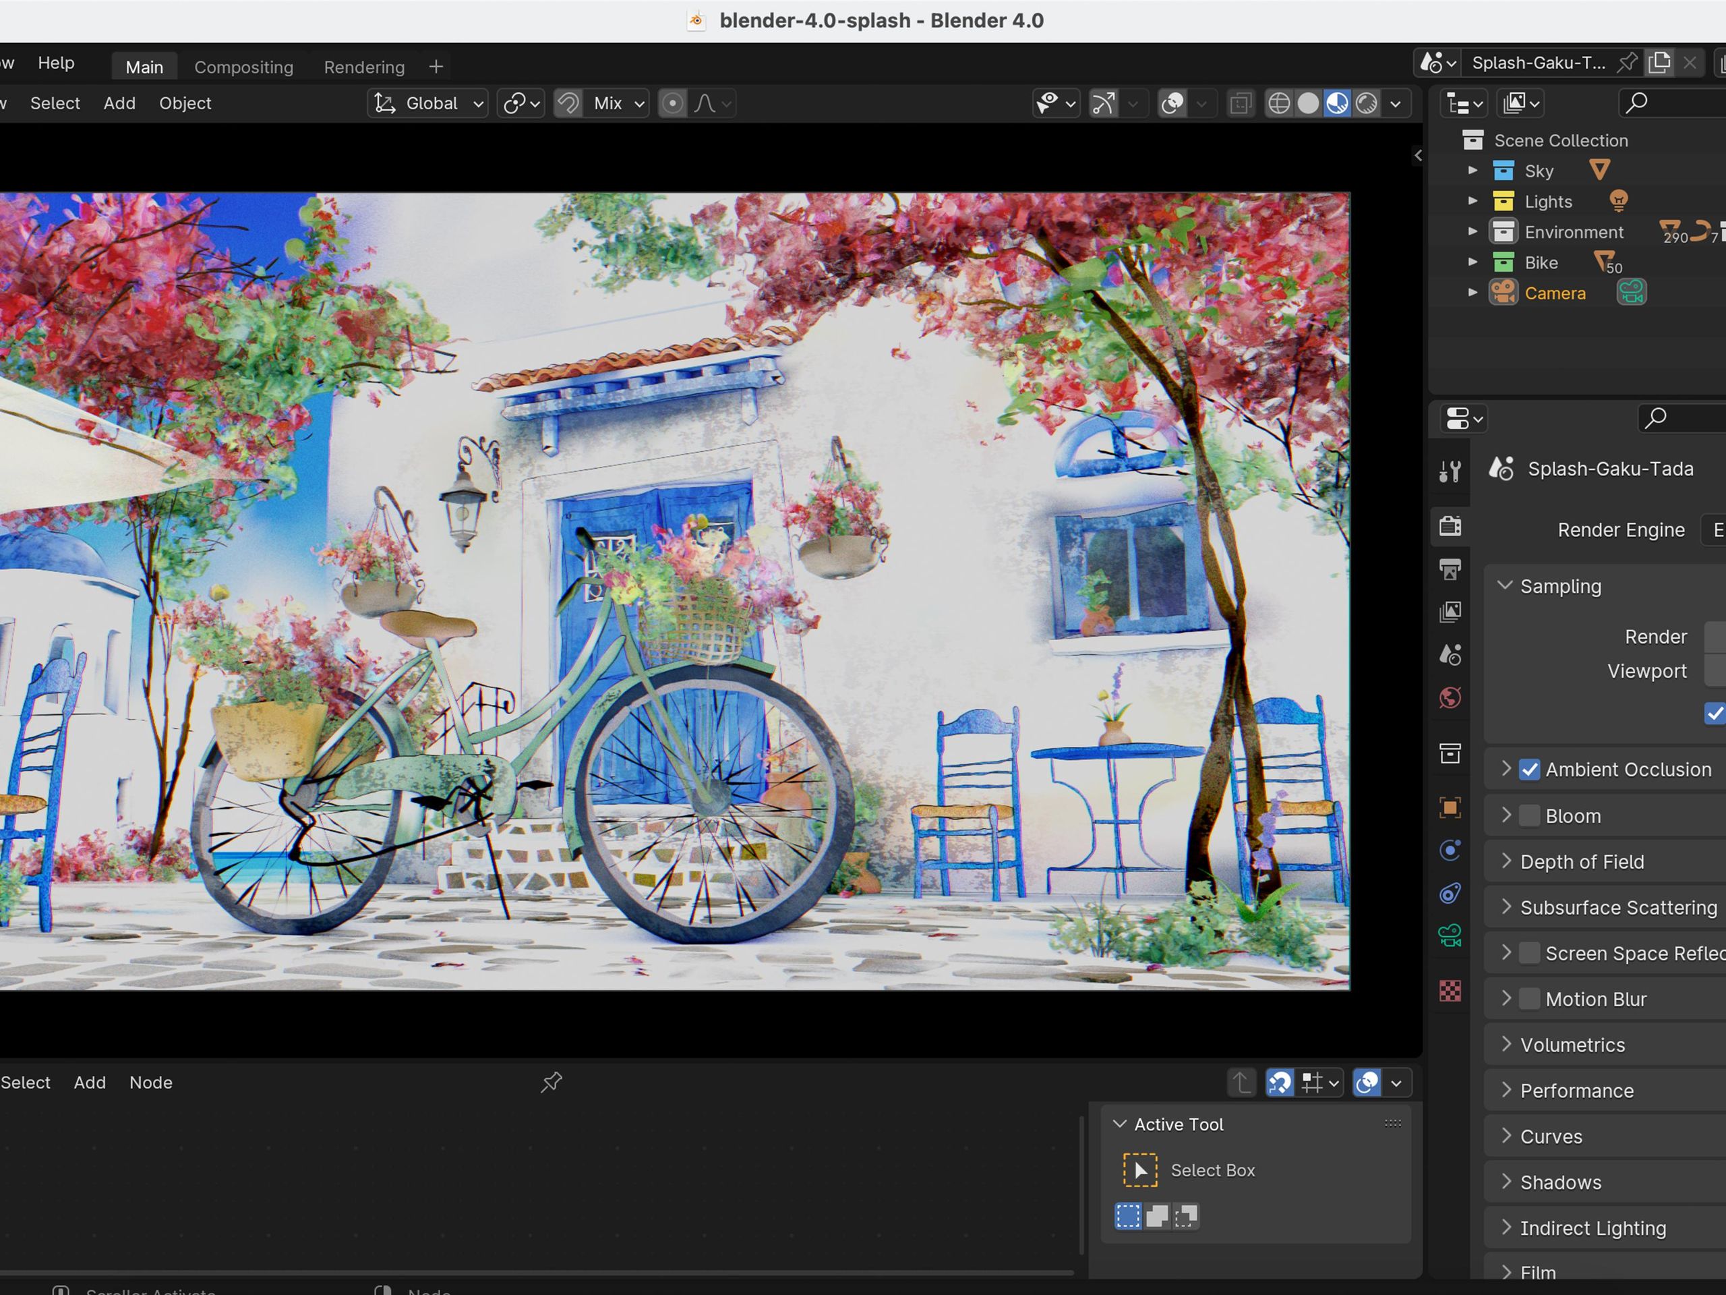Image resolution: width=1726 pixels, height=1295 pixels.
Task: Add a new workspace with plus button
Action: tap(436, 67)
